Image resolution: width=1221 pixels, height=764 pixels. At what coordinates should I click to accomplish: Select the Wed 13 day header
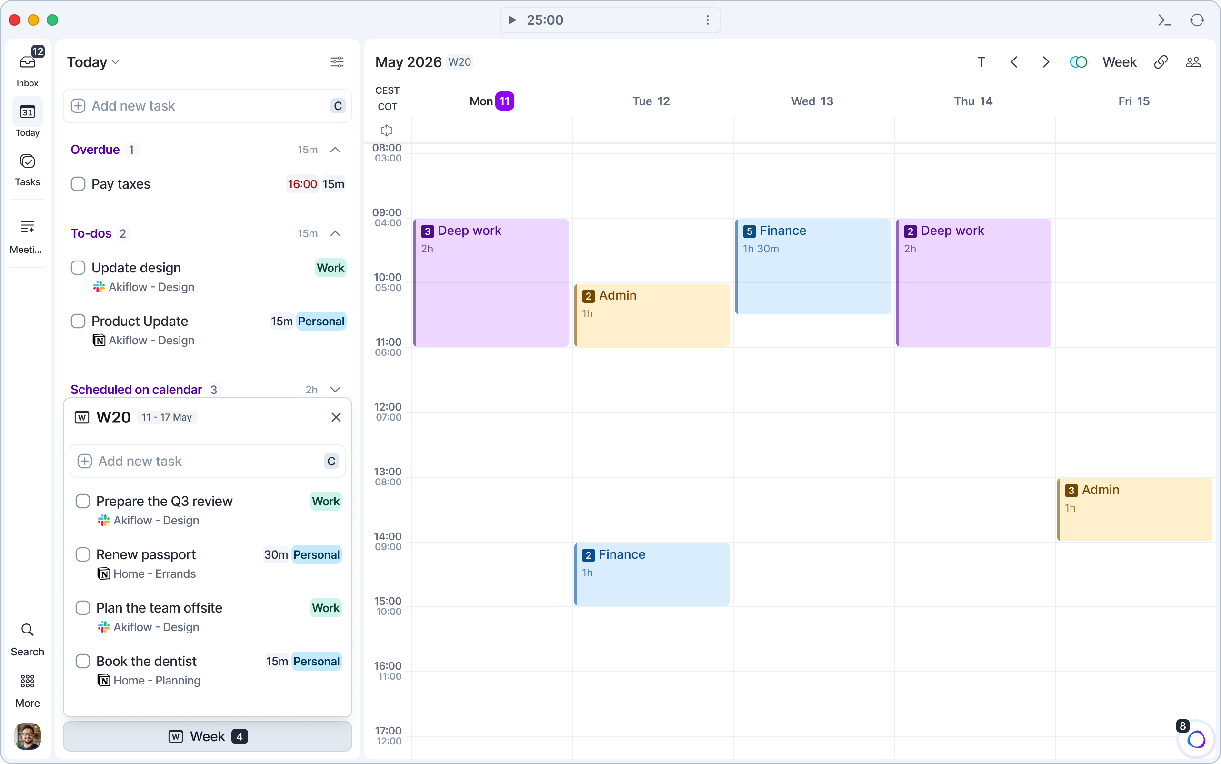(x=812, y=101)
